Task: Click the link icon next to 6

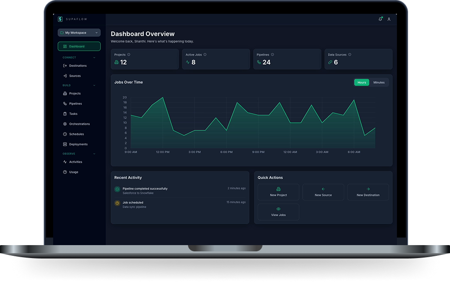Action: (x=330, y=62)
